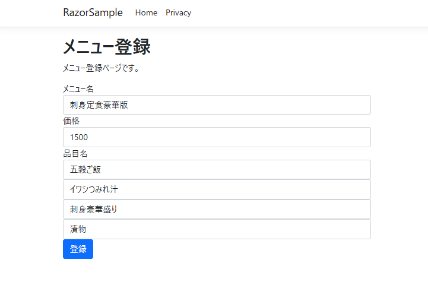Click the メニュー登録 page heading

(x=107, y=47)
